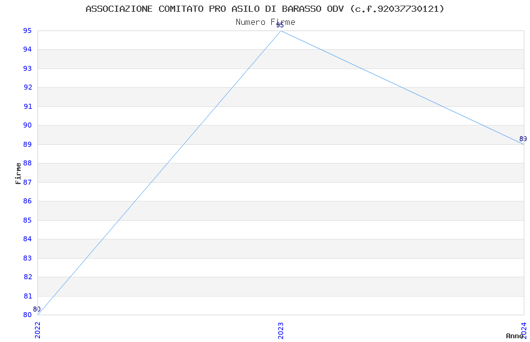This screenshot has height=342, width=530.
Task: Click the y-axis value 87
Action: [x=27, y=182]
